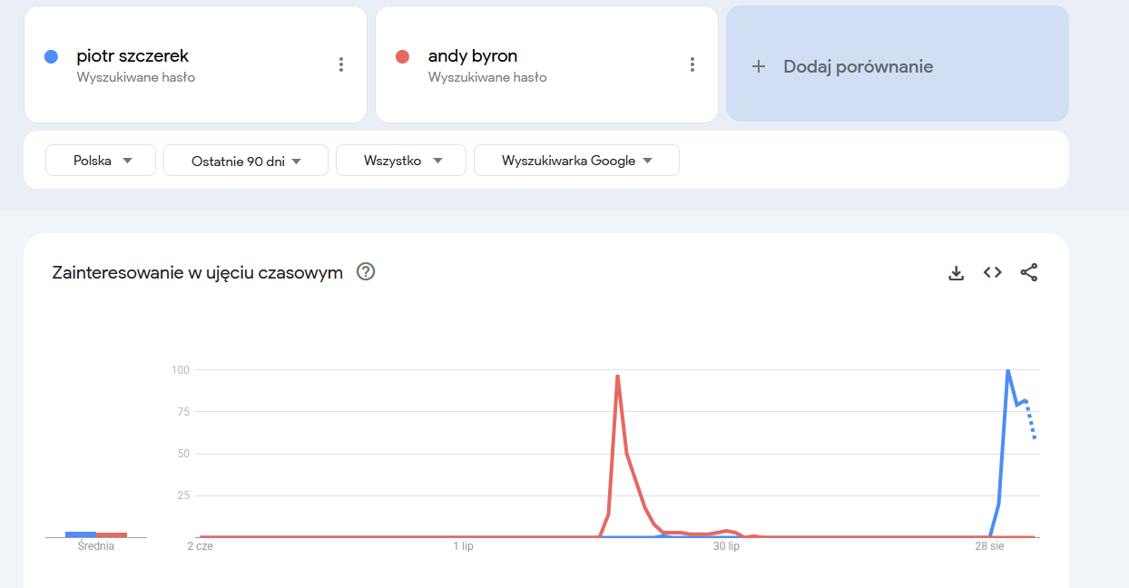This screenshot has width=1129, height=588.
Task: Click the red dot beside andy byron
Action: pos(403,56)
